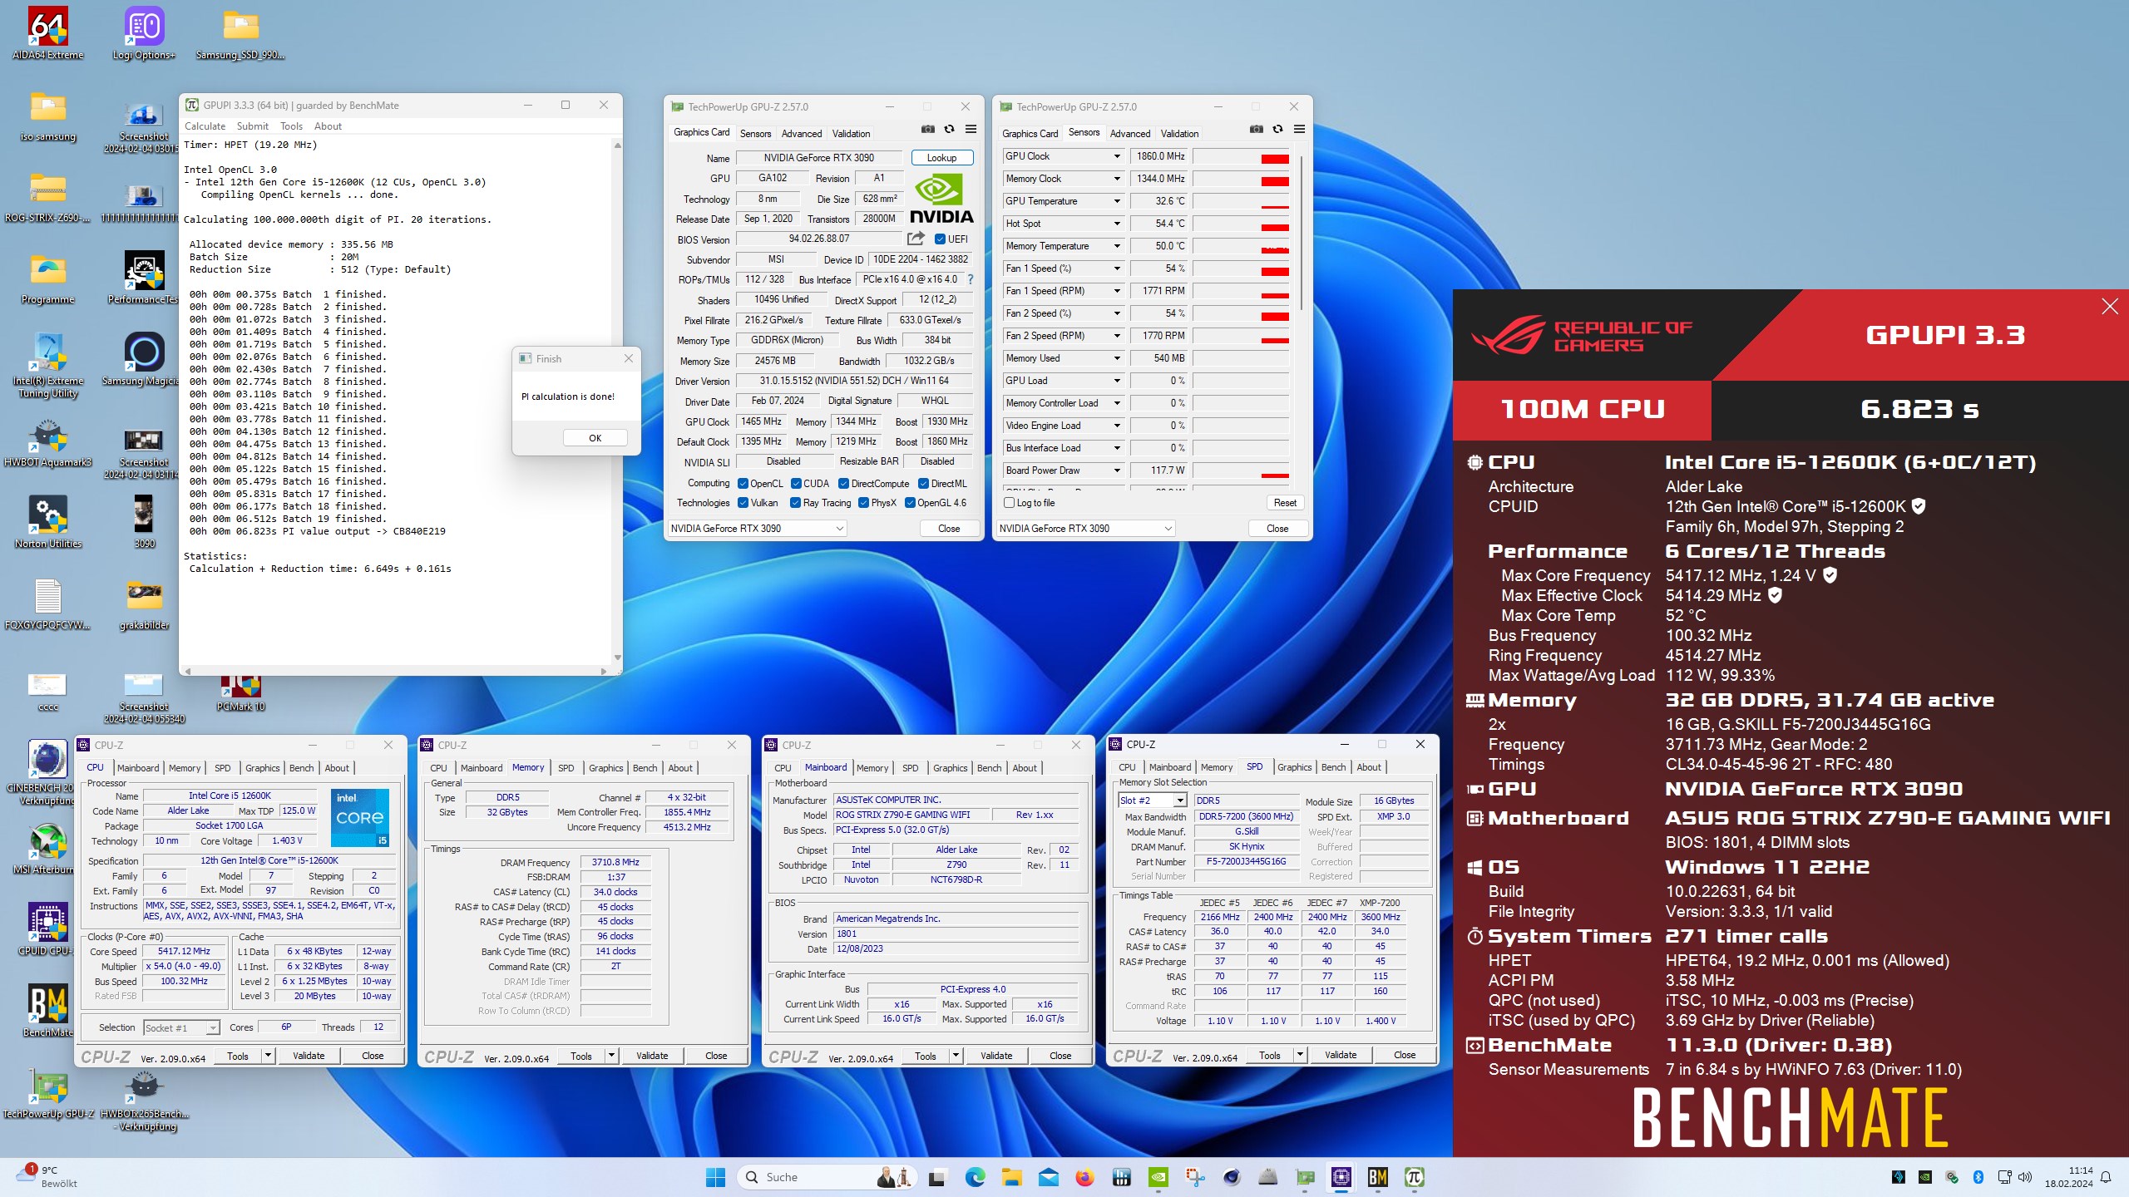Image resolution: width=2129 pixels, height=1197 pixels.
Task: Click Reset in GPU-Z Sensors window
Action: click(1284, 503)
